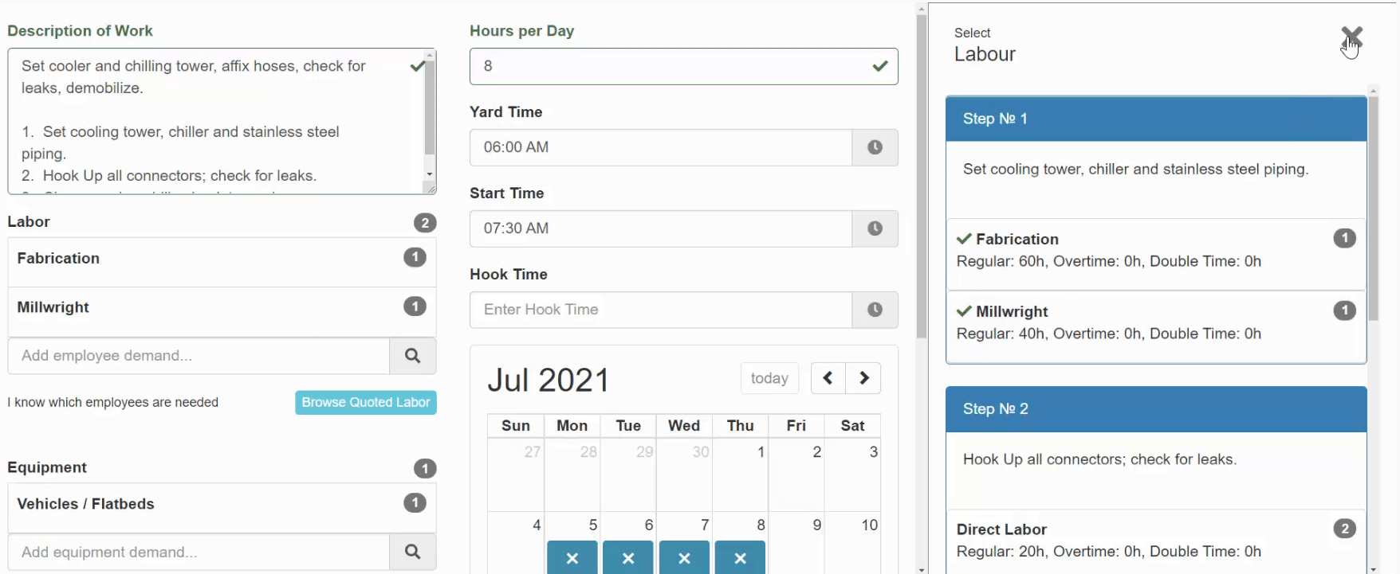Click the checkmark on Description of Work
Image resolution: width=1400 pixels, height=574 pixels.
point(417,66)
